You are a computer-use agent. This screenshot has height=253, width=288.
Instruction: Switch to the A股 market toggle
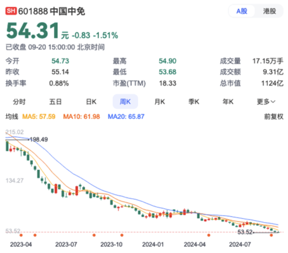pos(242,11)
